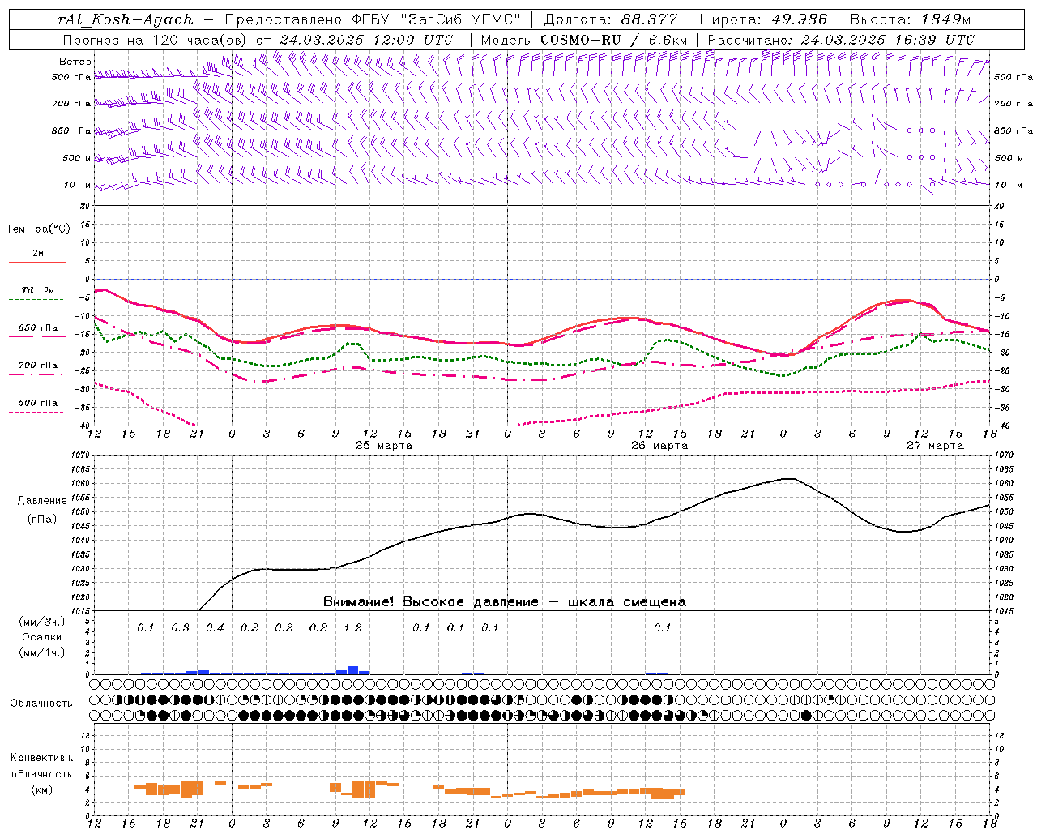Click the provider text ФГБУ "ЗапСиб УГМС"
The image size is (1037, 830).
437,19
